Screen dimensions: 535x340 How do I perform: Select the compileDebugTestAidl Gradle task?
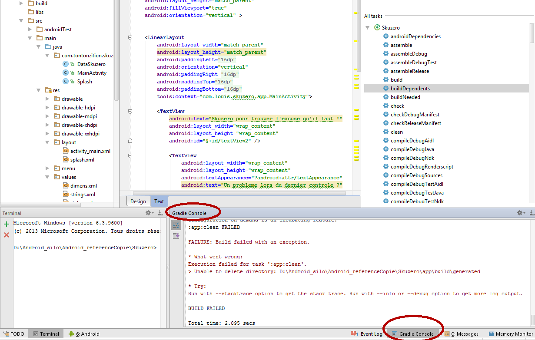pos(417,184)
